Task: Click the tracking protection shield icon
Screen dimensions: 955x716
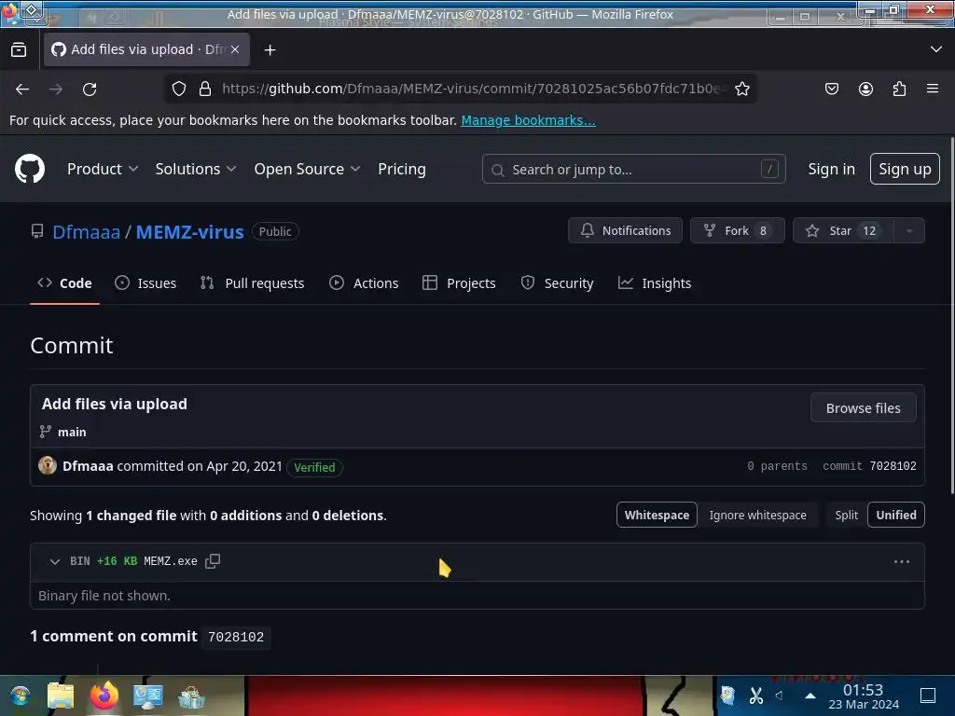Action: click(179, 89)
